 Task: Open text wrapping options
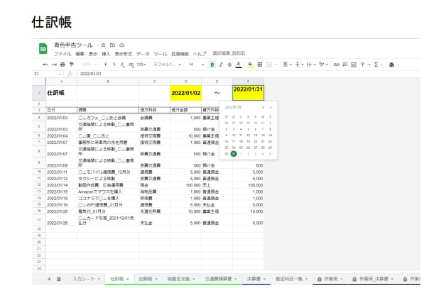pos(311,65)
